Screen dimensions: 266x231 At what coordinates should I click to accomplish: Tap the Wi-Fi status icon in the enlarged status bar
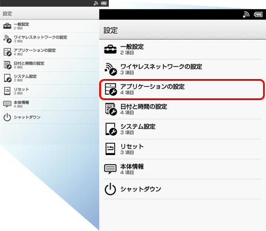coord(246,14)
